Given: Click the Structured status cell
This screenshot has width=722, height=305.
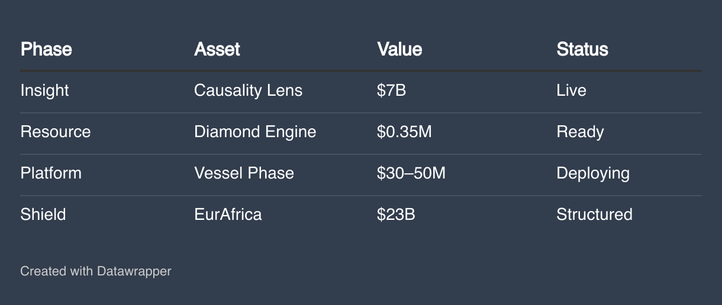Looking at the screenshot, I should (x=594, y=214).
